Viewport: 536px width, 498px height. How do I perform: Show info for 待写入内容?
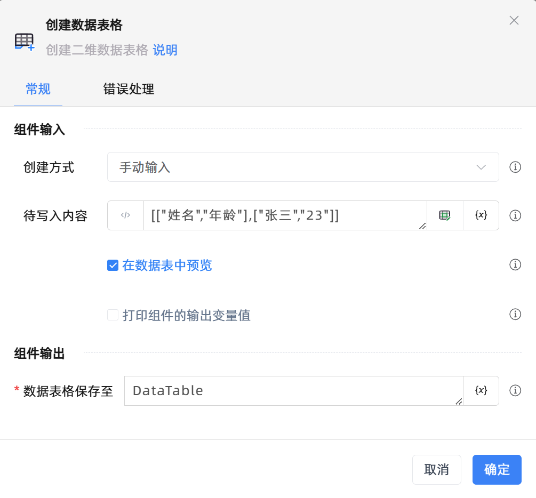pyautogui.click(x=515, y=215)
